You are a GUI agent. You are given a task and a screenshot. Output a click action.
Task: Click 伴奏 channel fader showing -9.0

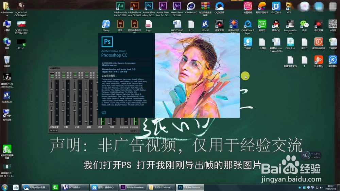click(63, 110)
